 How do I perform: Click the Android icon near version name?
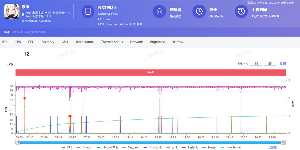[23, 14]
